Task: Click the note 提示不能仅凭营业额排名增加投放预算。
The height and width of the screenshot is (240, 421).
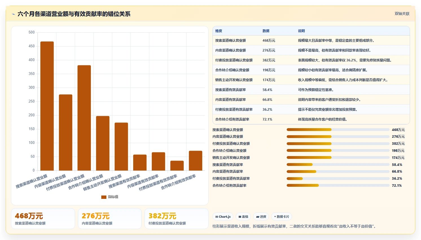Action: pyautogui.click(x=328, y=110)
